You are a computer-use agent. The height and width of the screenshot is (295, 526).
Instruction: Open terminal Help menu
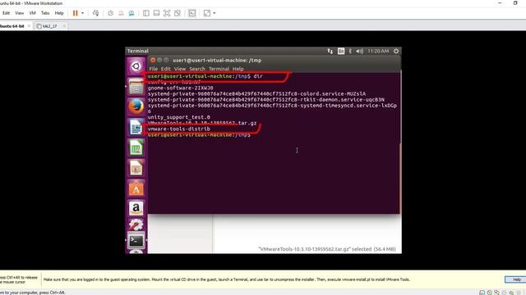[238, 69]
